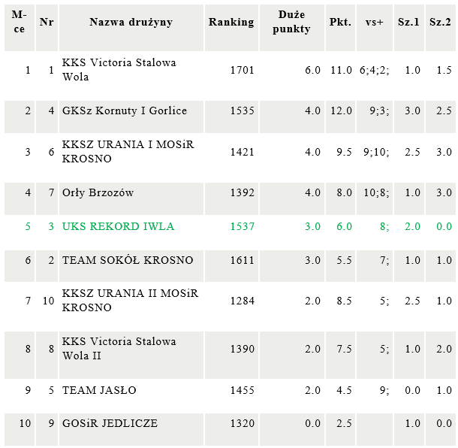The height and width of the screenshot is (448, 458).
Task: Click ranking value 1390
Action: coord(243,349)
